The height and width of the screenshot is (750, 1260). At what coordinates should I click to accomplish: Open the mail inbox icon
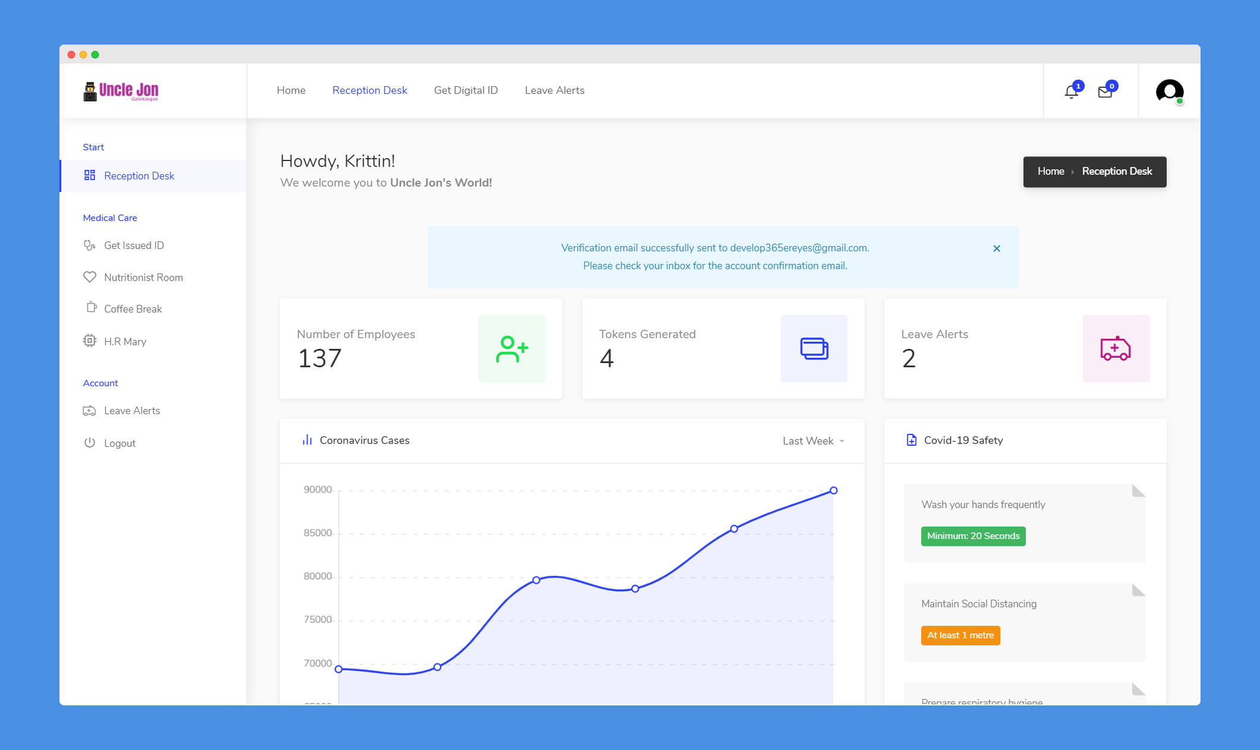pos(1105,92)
